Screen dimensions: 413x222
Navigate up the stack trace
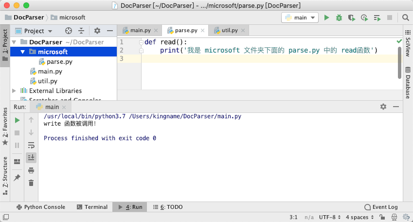coord(31,120)
